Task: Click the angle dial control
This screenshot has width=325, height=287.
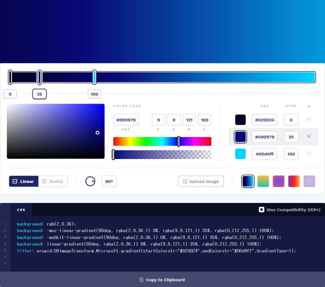Action: coord(90,181)
